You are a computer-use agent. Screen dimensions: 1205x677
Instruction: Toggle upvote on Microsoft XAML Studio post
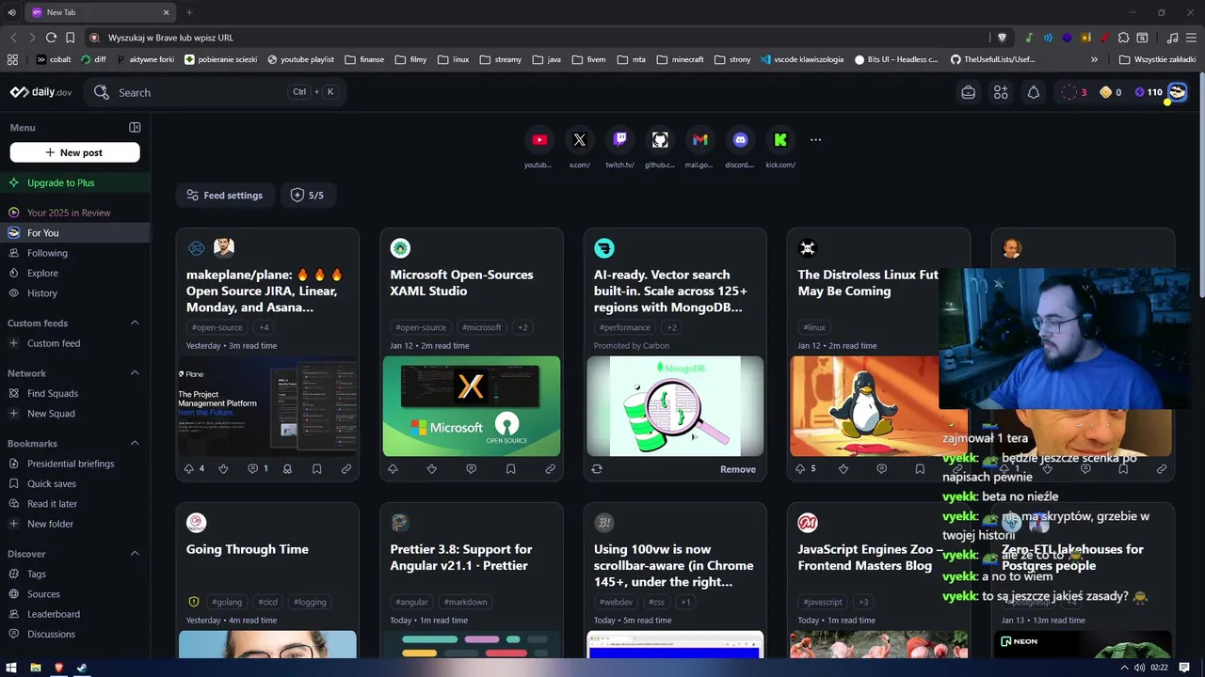(393, 468)
